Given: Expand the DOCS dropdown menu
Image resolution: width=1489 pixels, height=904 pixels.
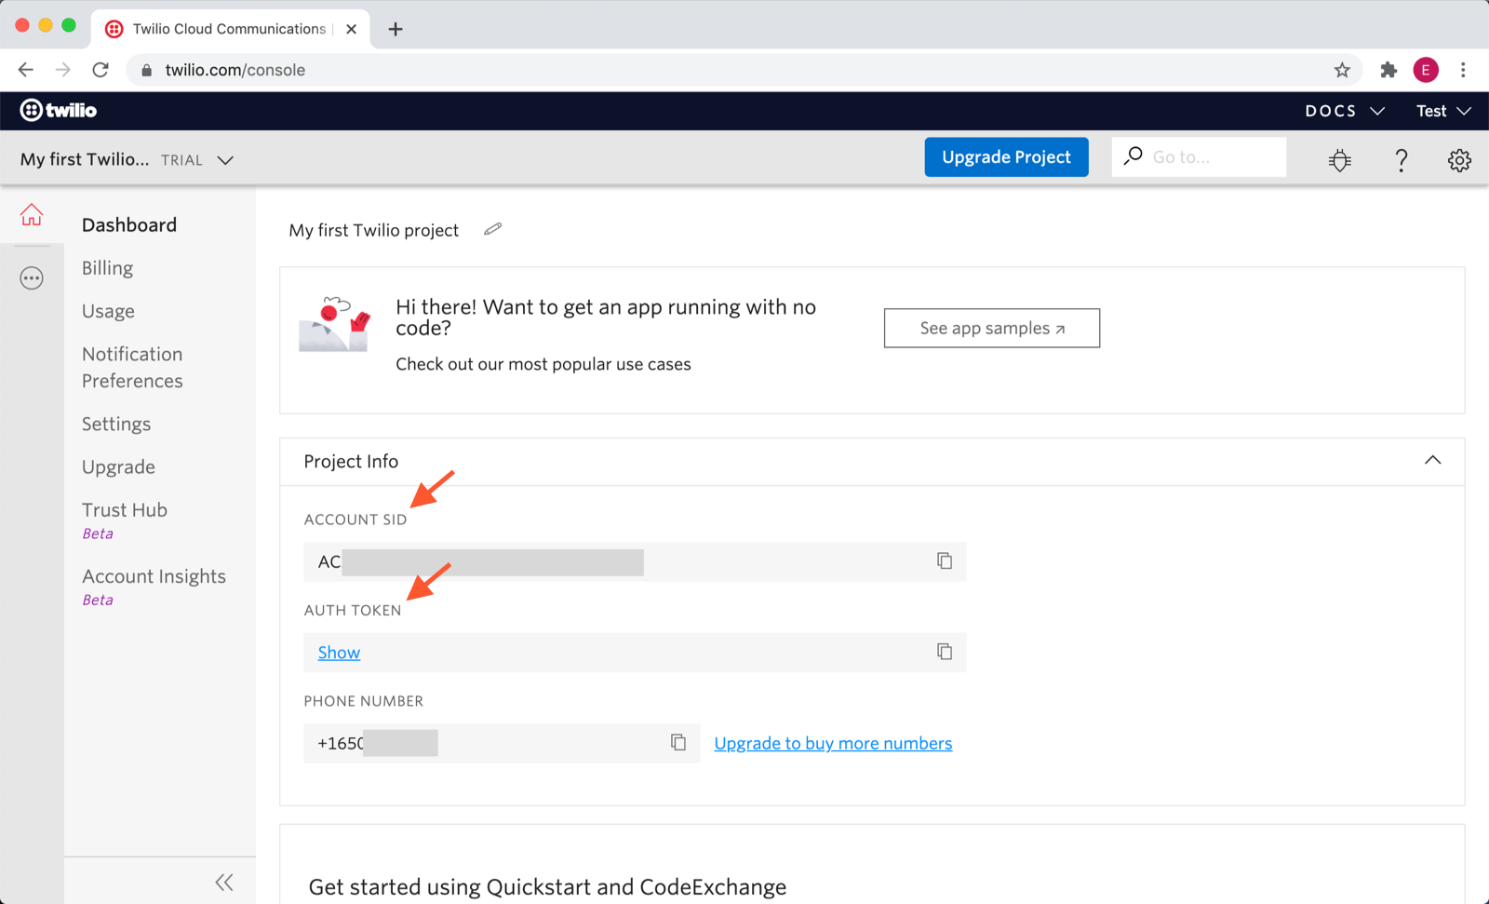Looking at the screenshot, I should pos(1345,111).
